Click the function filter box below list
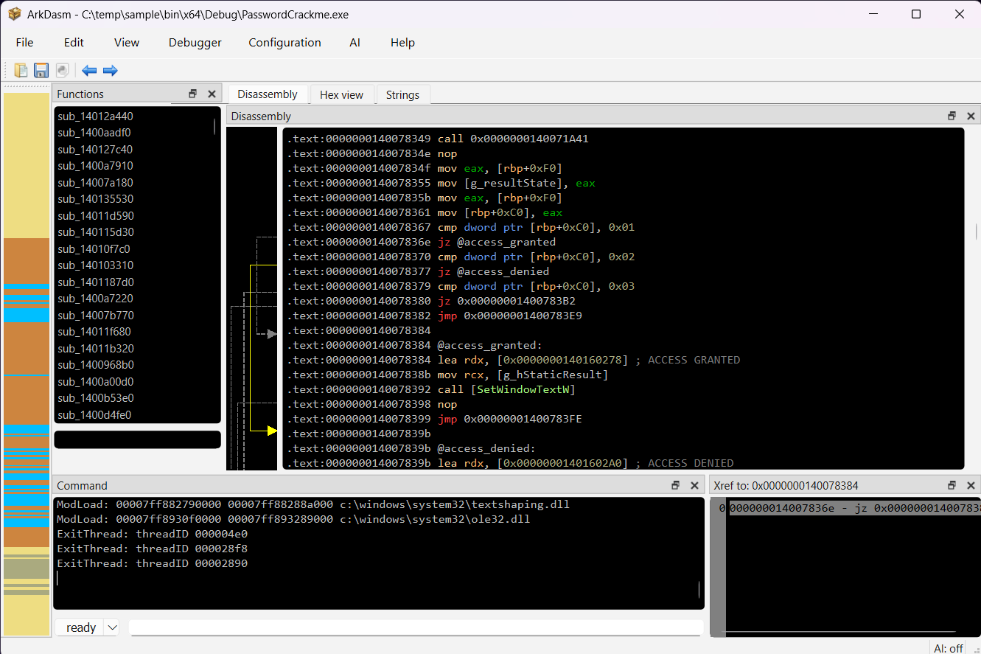The width and height of the screenshot is (981, 654). pos(137,439)
